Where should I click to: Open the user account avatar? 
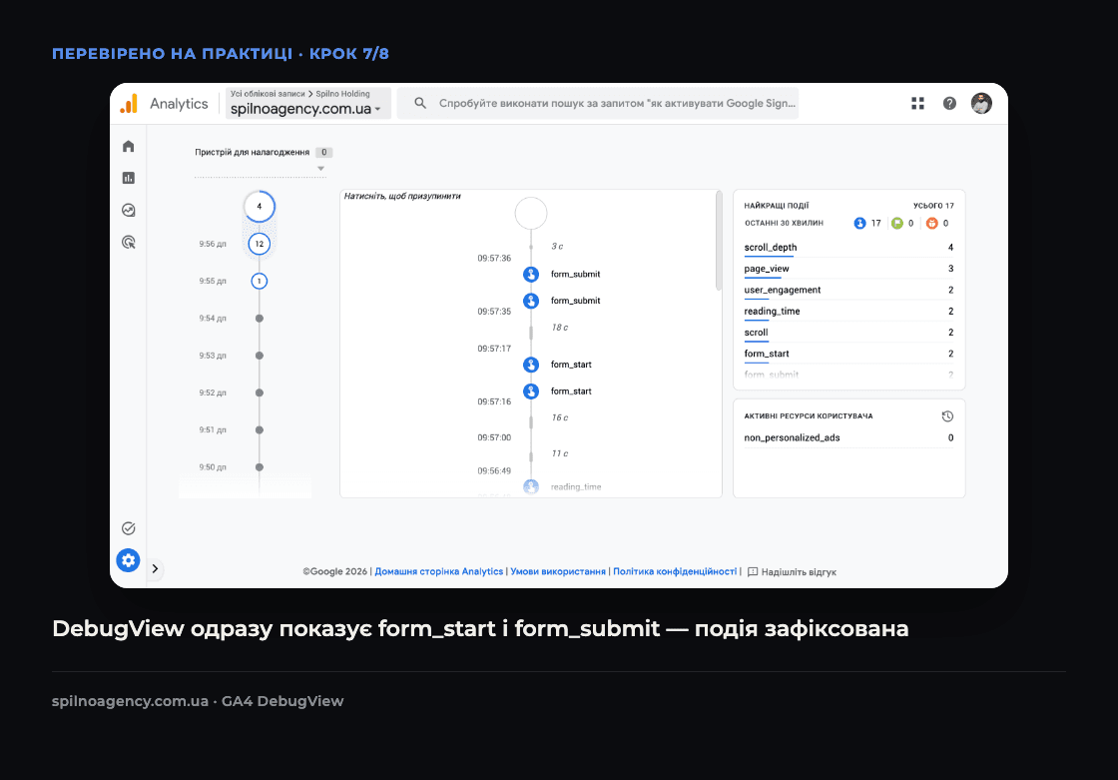point(981,104)
